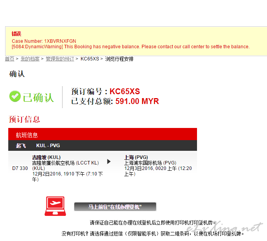This screenshot has height=241, width=267.
Task: Open the 管理我的预订 breadcrumb link
Action: [60, 59]
